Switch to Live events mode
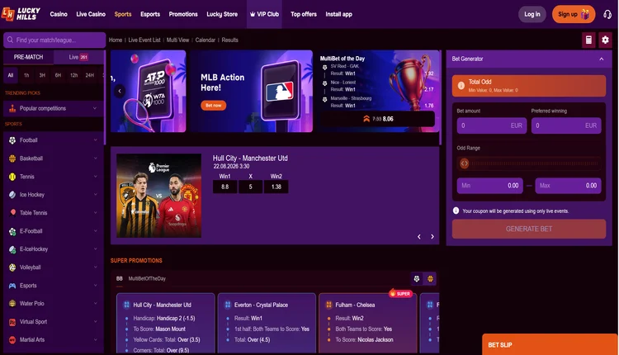This screenshot has height=355, width=619. pos(78,57)
